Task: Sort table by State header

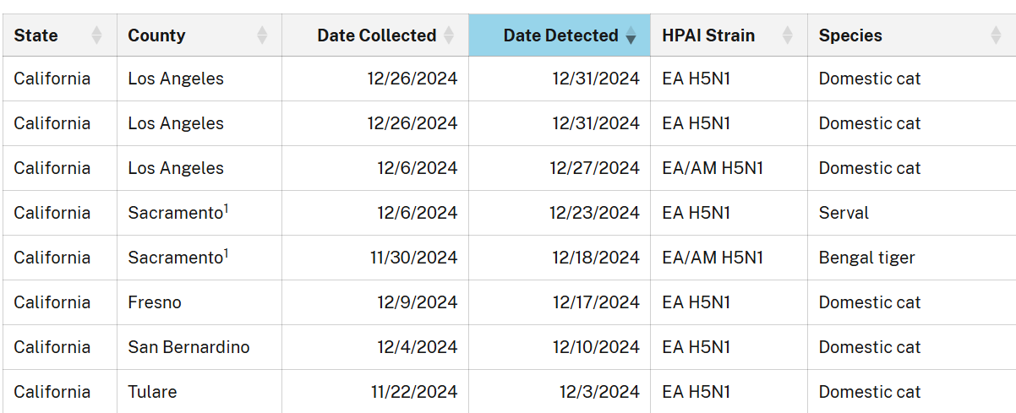Action: tap(36, 35)
